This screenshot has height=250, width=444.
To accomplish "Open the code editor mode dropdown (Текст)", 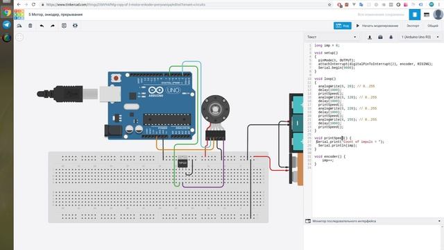I will [332, 37].
